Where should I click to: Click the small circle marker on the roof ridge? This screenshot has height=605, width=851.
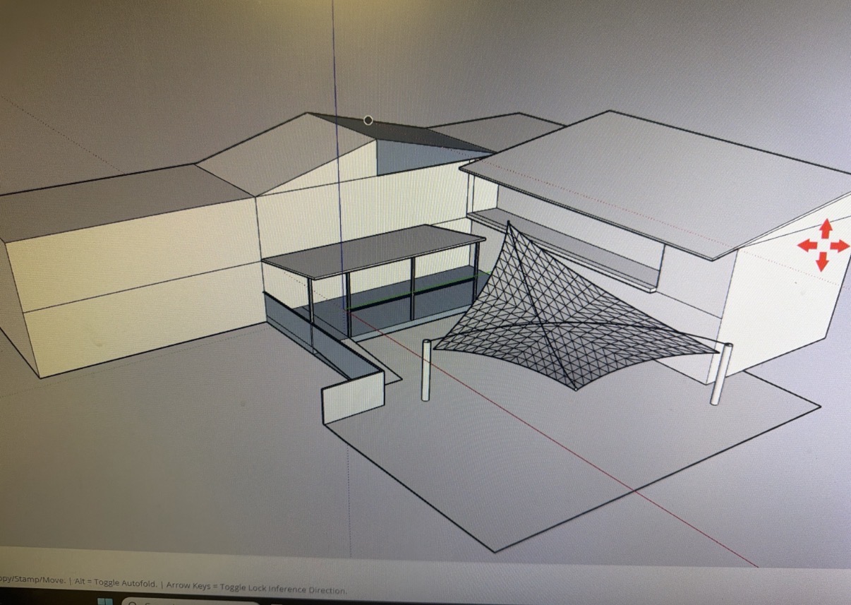coord(368,120)
